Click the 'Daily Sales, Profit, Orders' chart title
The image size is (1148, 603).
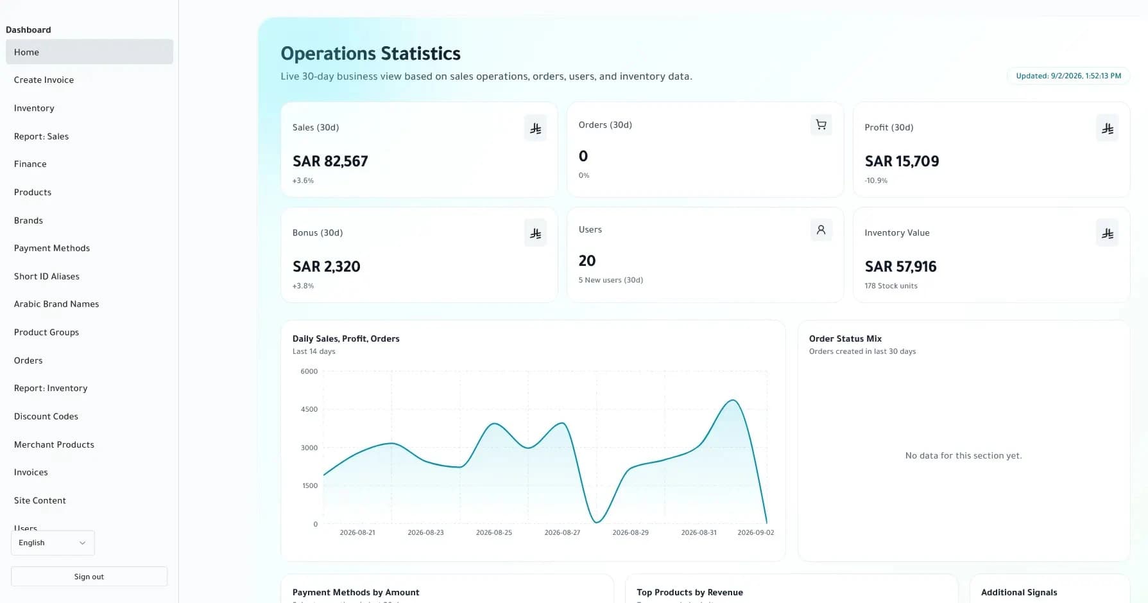click(346, 338)
